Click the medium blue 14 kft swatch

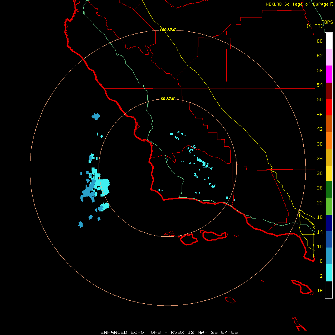[x=329, y=239]
